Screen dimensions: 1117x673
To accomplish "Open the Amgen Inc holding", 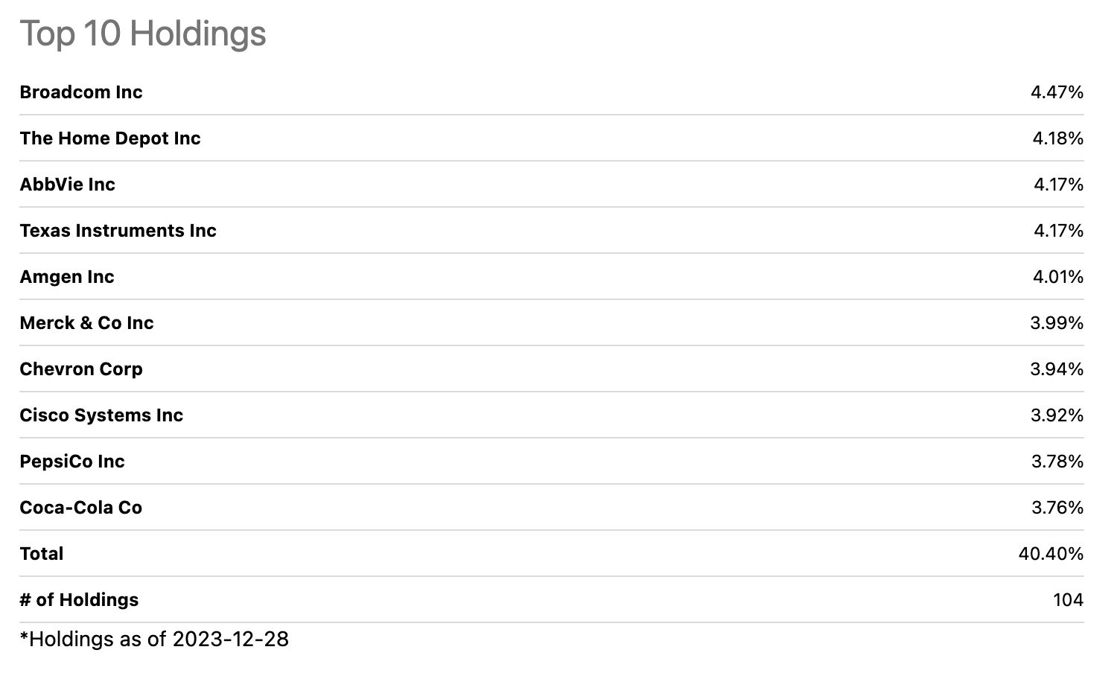I will pos(67,277).
